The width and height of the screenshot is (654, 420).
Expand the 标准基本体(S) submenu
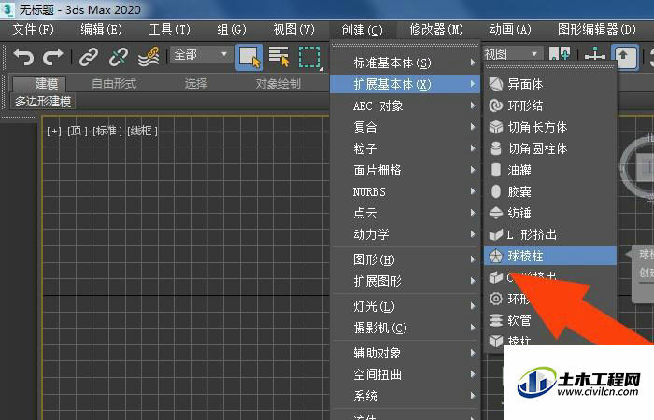[x=405, y=63]
